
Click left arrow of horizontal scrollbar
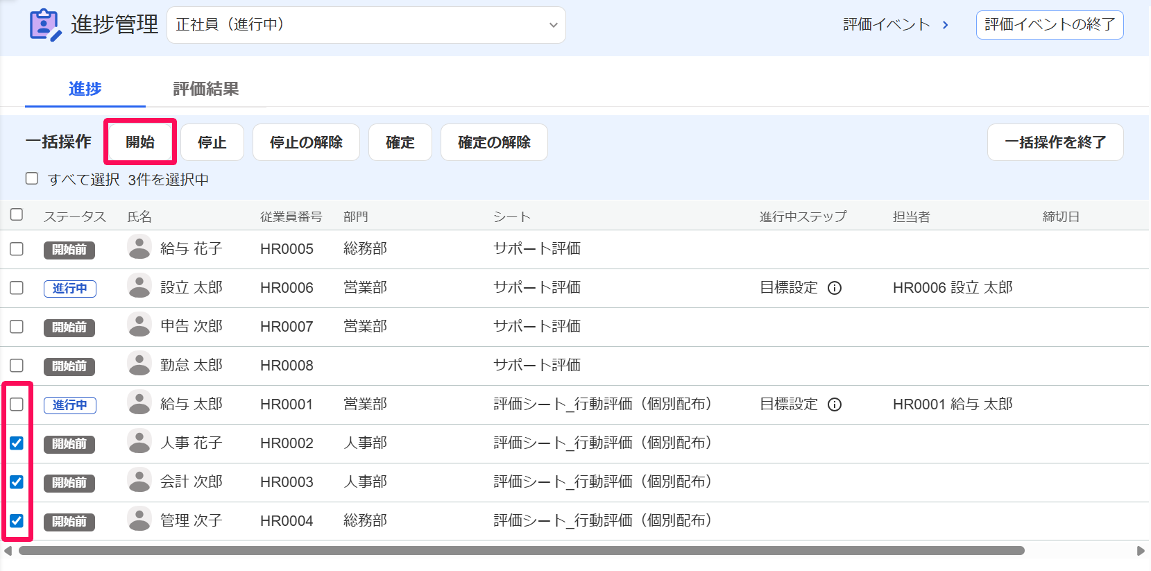[8, 551]
